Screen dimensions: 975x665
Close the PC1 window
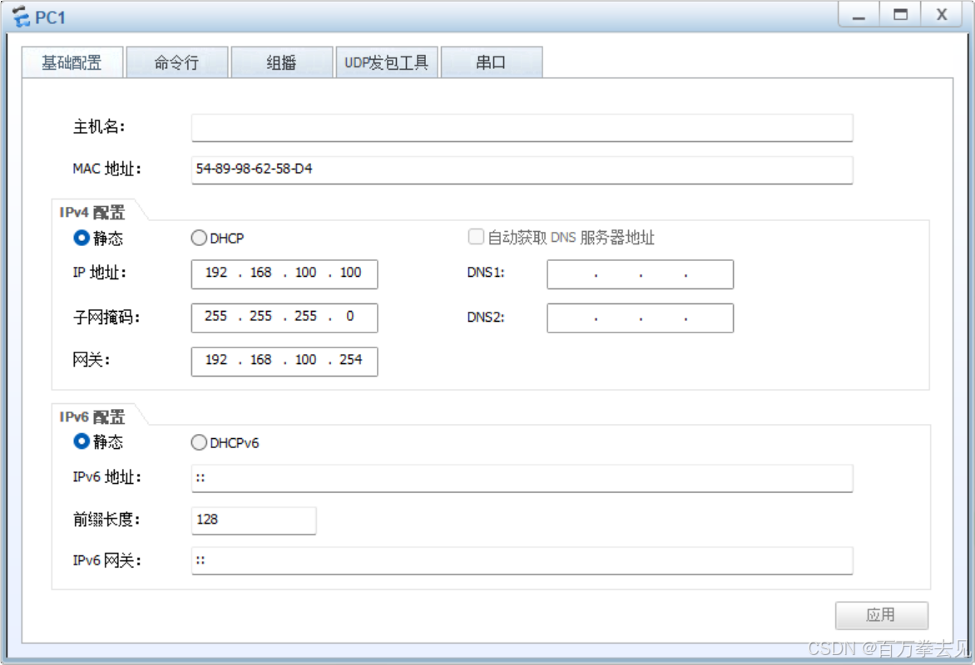pyautogui.click(x=942, y=15)
